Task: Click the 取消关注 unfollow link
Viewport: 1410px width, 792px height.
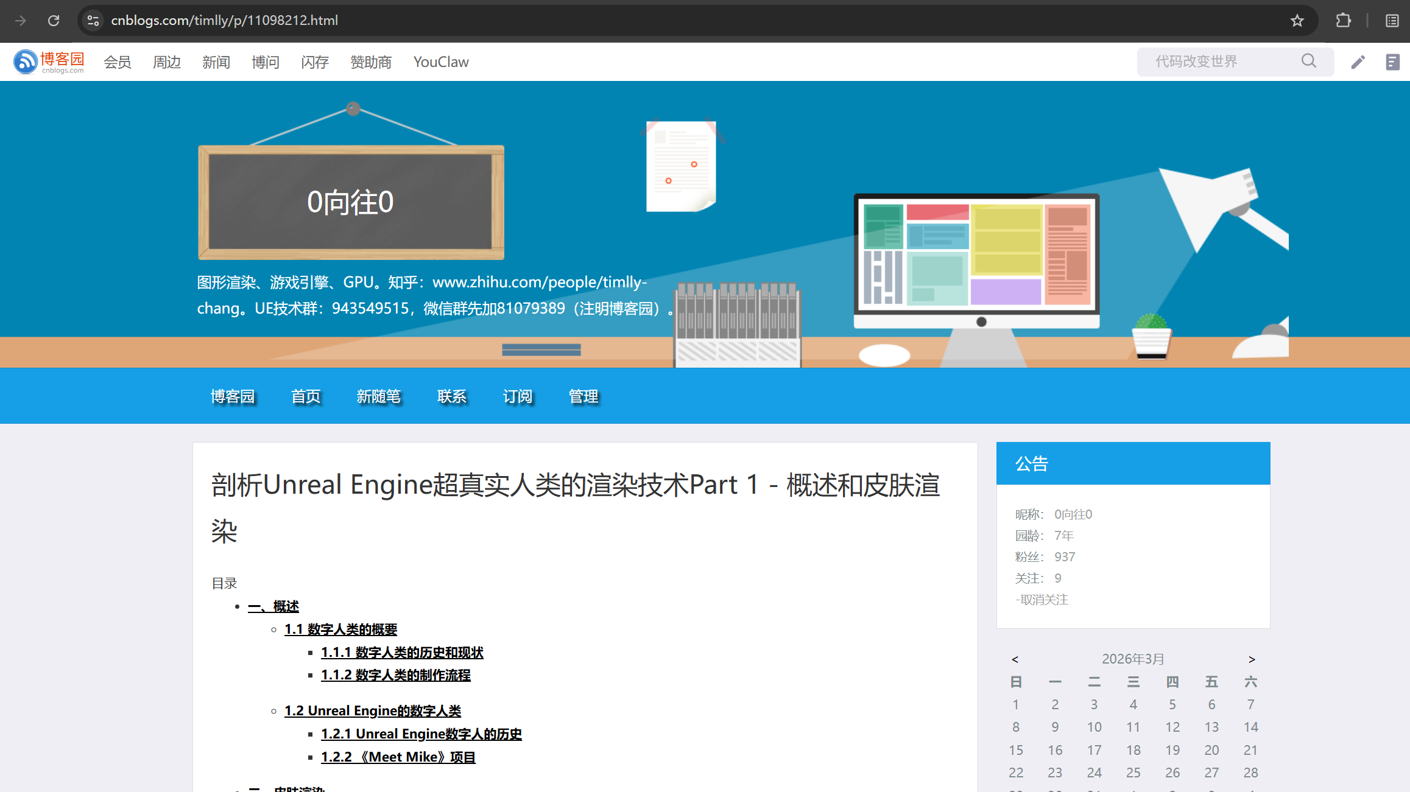Action: [x=1042, y=600]
